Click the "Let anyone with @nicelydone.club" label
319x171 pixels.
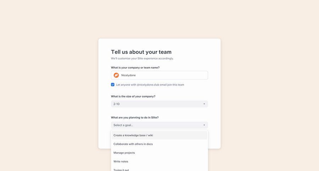(150, 85)
